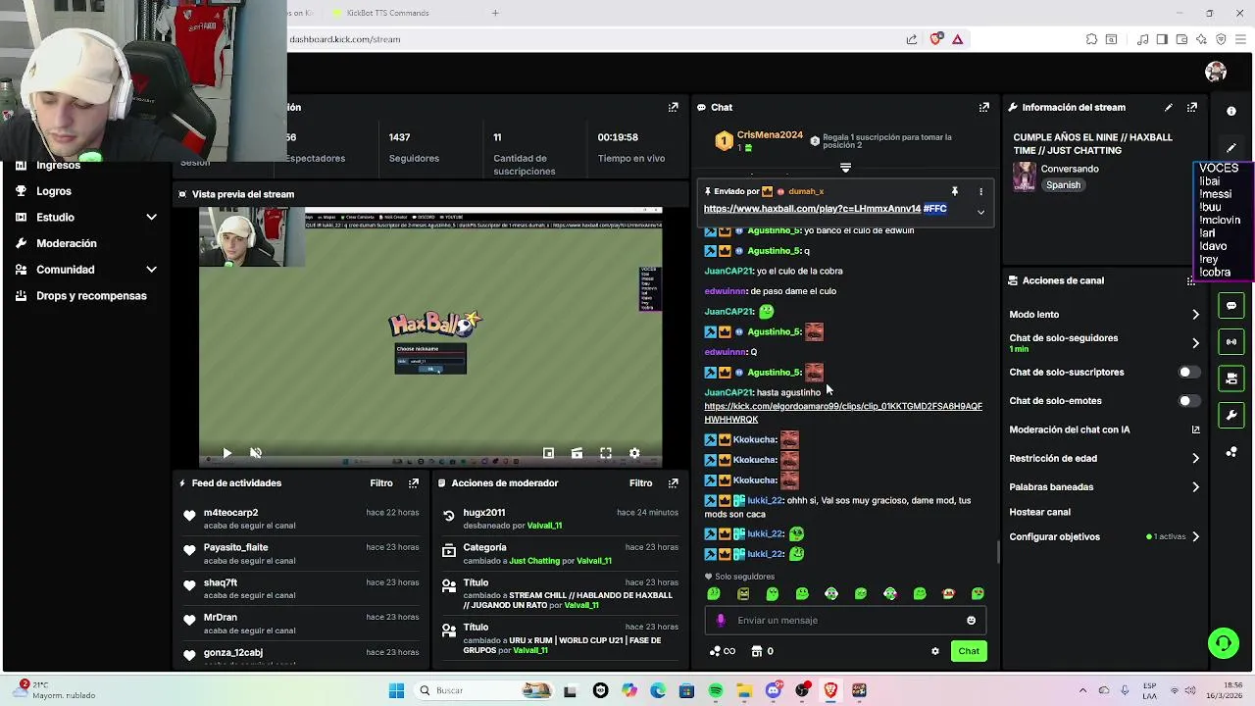Open Acciones de moderador Filtro

[640, 482]
